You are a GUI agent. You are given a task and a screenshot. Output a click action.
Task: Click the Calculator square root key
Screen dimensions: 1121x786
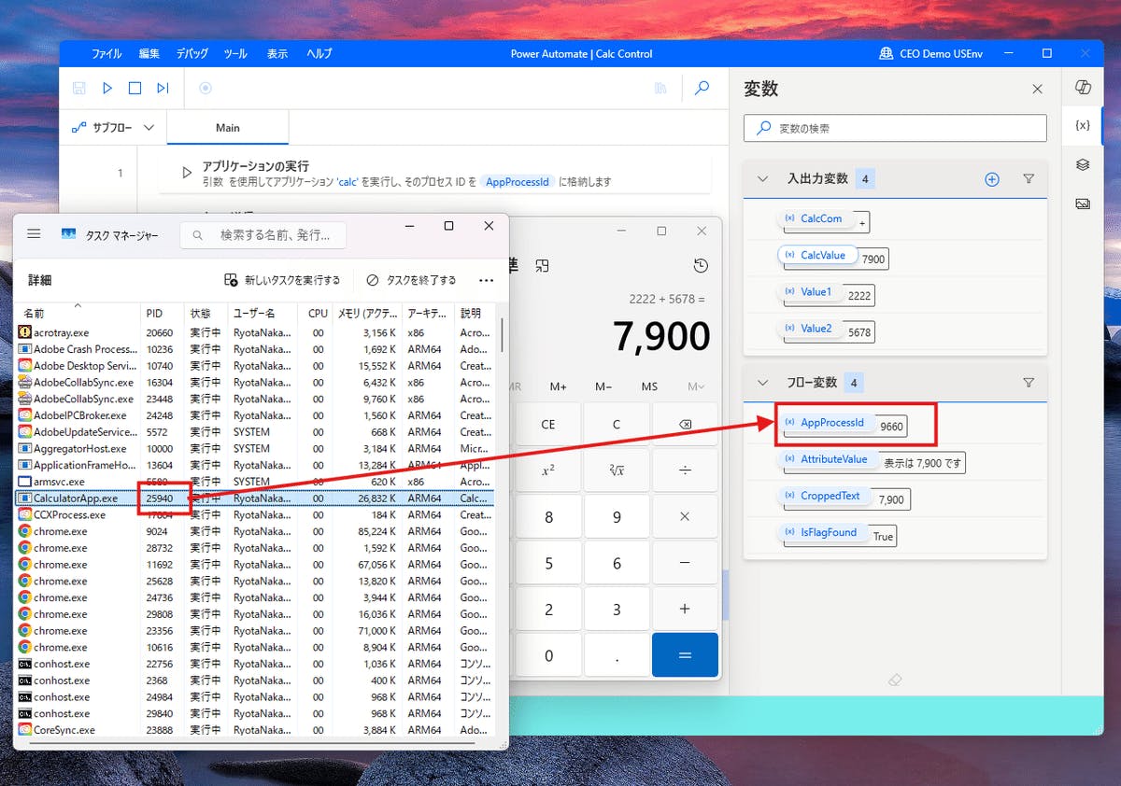click(617, 470)
